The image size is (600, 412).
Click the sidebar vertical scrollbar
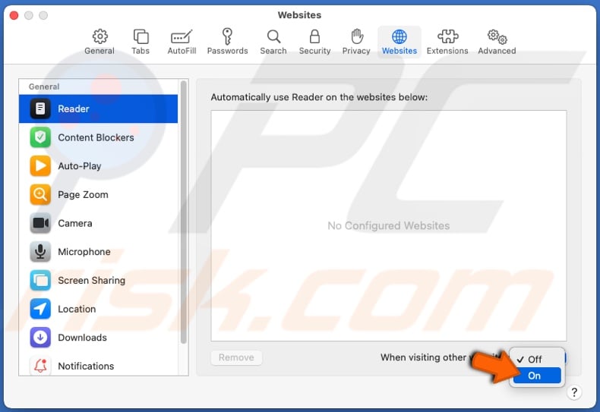[184, 212]
